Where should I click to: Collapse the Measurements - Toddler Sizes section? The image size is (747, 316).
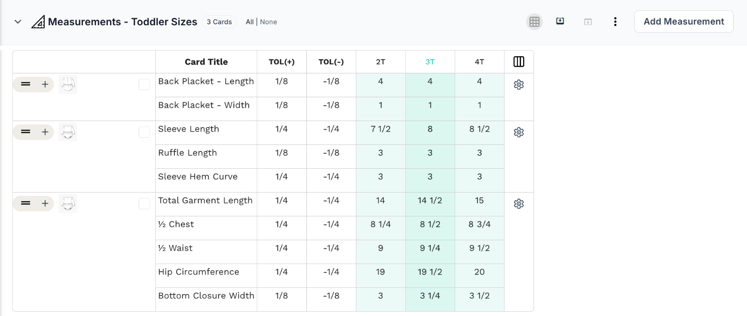(18, 22)
